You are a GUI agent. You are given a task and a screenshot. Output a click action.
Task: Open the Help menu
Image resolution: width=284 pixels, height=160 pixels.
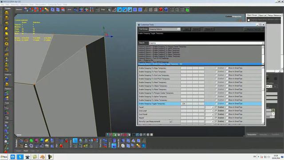point(65,4)
